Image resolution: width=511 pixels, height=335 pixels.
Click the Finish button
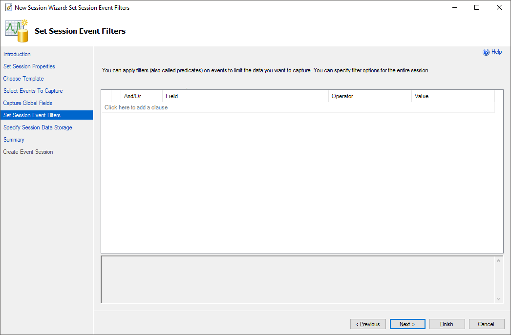tap(447, 324)
